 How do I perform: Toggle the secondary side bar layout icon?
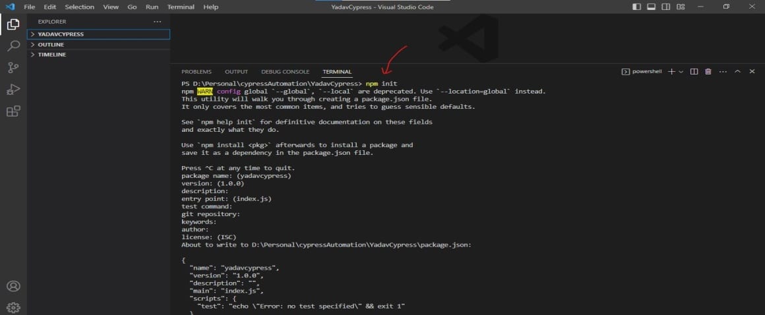665,7
